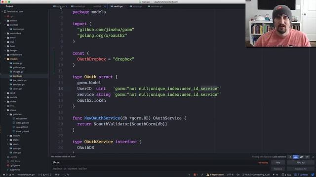The width and height of the screenshot is (316, 177).
Task: Click the Replace button
Action: click(x=278, y=169)
